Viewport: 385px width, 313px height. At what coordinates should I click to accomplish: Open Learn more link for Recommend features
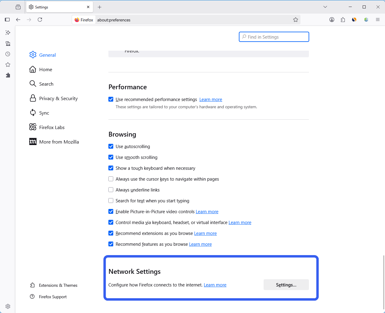pos(201,244)
